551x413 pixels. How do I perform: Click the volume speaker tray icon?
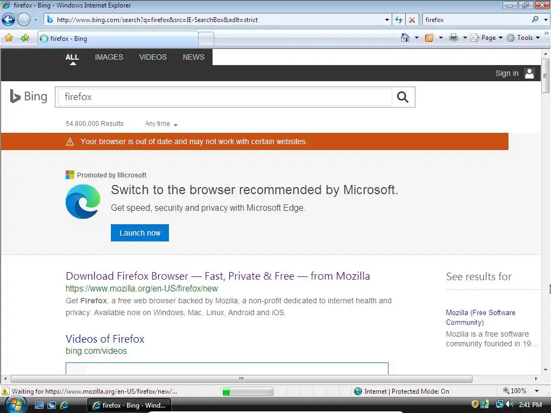510,404
